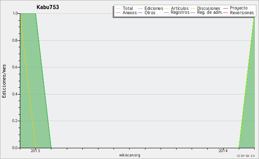The image size is (259, 159).
Task: Click the 0.6 y-axis tick label
Action: 15,67
